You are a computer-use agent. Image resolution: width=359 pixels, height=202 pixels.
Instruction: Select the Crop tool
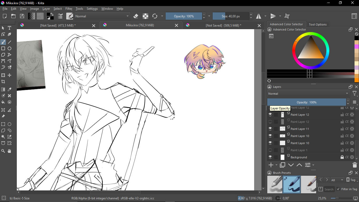click(3, 82)
